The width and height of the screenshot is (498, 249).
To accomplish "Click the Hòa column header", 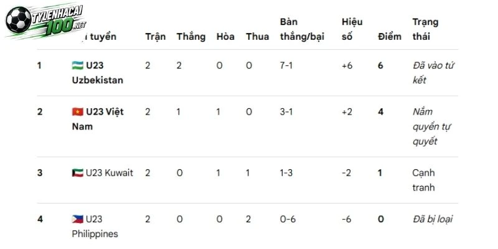I will [x=225, y=37].
